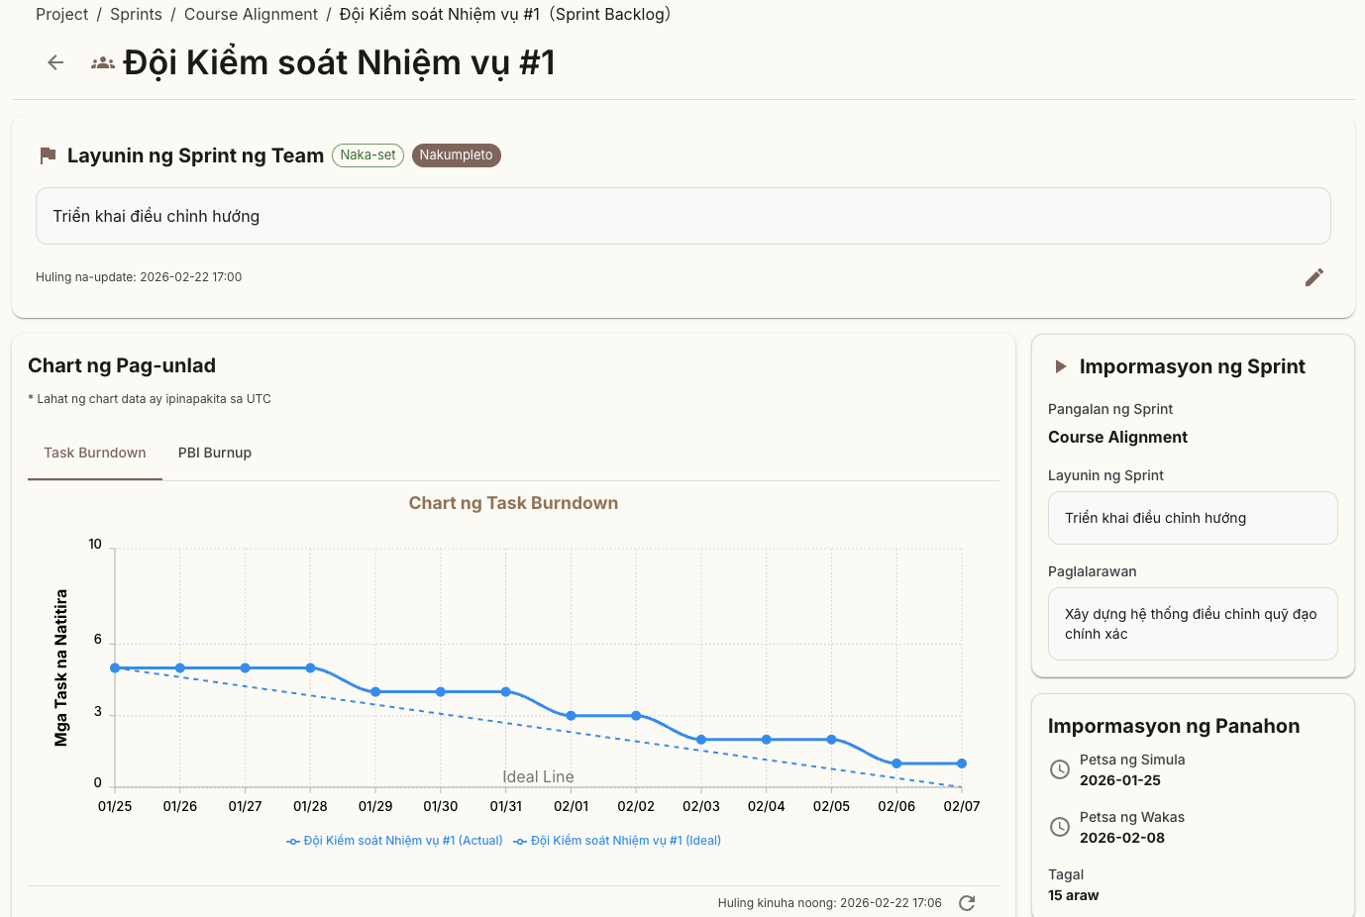Click the clock icon beside Petsa ng Wakas
The image size is (1365, 917).
coord(1060,827)
